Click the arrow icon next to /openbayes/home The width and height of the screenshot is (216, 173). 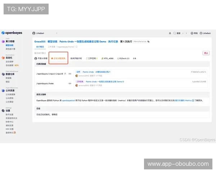pyautogui.click(x=70, y=84)
